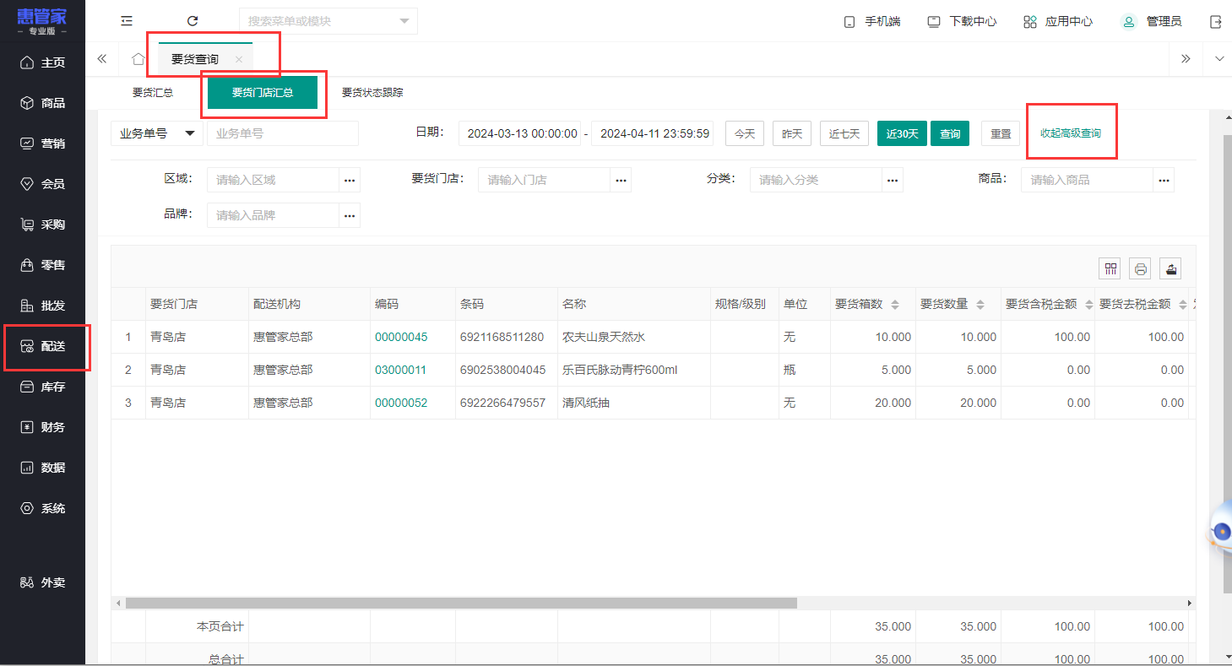This screenshot has height=666, width=1232.
Task: Click the 今天 date shortcut button
Action: [x=745, y=133]
